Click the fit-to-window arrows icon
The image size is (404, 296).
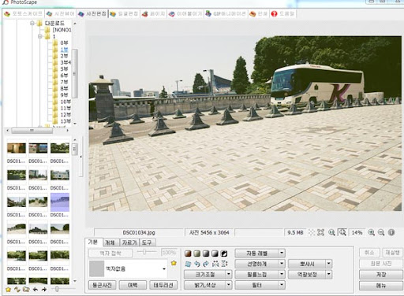point(321,232)
